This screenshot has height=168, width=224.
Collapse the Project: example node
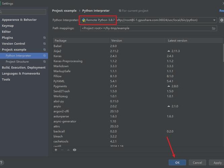tap(1, 49)
